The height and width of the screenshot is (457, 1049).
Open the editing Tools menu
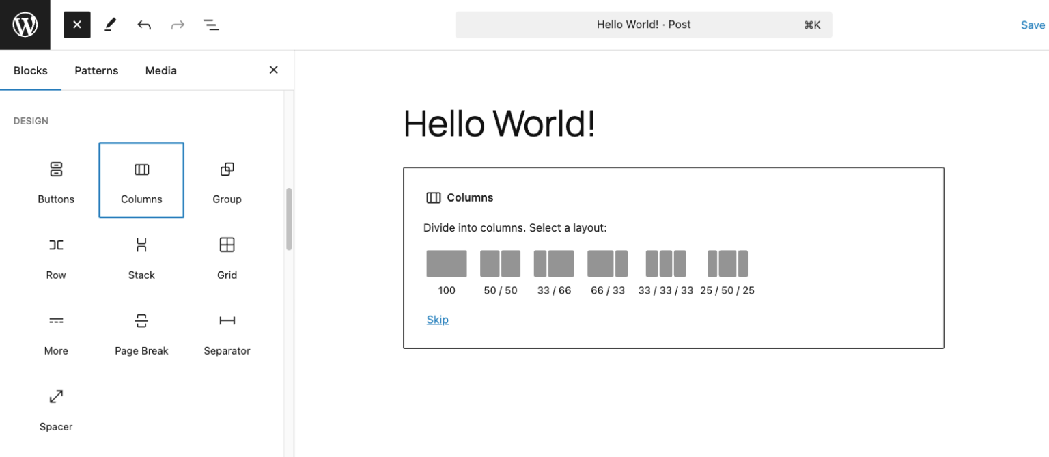(111, 25)
